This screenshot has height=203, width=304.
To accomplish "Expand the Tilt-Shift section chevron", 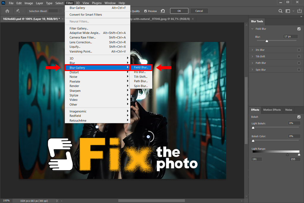I will (x=252, y=56).
